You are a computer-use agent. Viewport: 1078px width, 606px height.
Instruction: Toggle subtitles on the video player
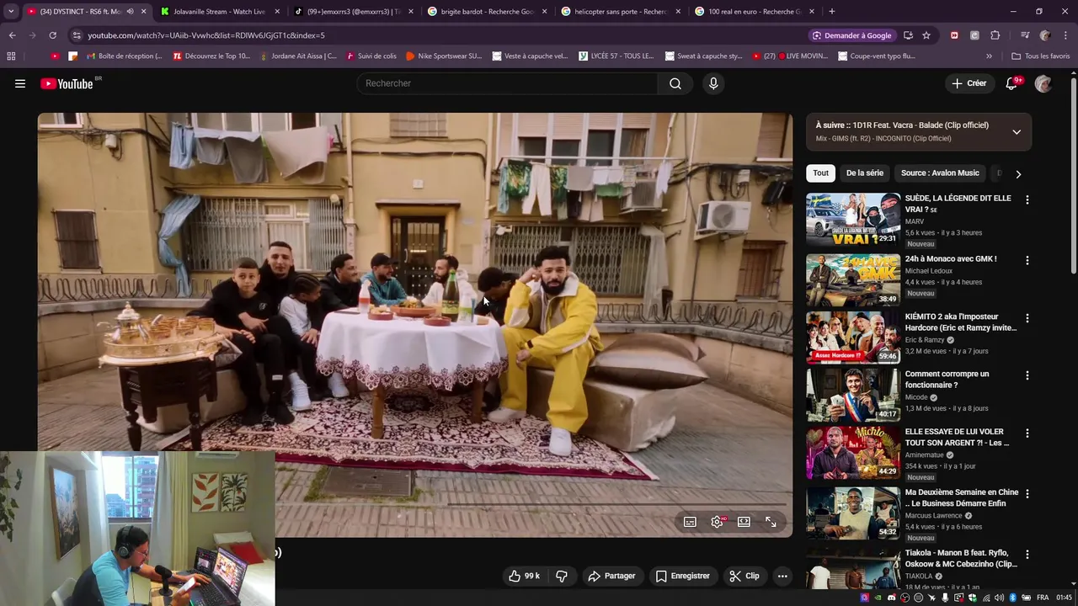pos(690,522)
